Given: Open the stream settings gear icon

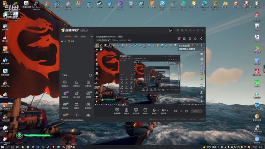Looking at the screenshot, I should 186,111.
